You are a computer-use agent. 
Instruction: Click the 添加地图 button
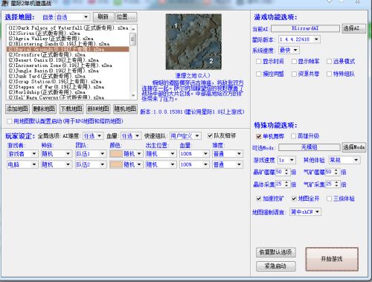[x=17, y=109]
